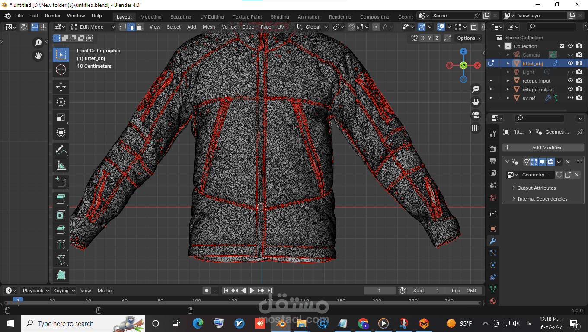Select the Transform tool
588x332 pixels.
(x=61, y=132)
